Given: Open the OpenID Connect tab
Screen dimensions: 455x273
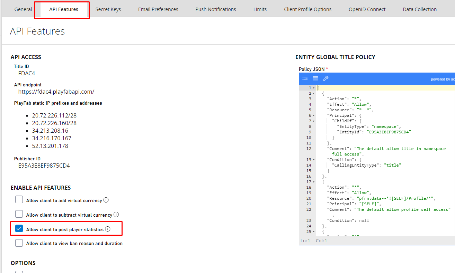Looking at the screenshot, I should [367, 9].
